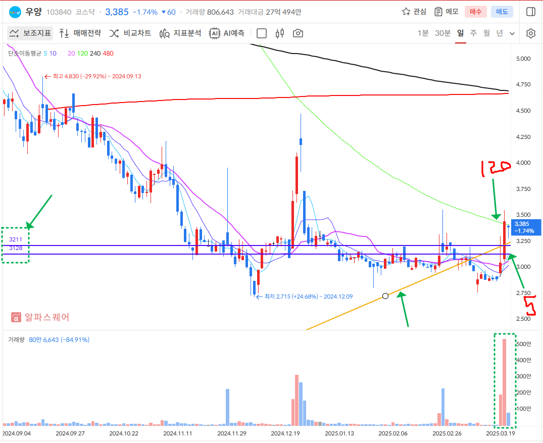Click the 4,000 price axis label

523,163
